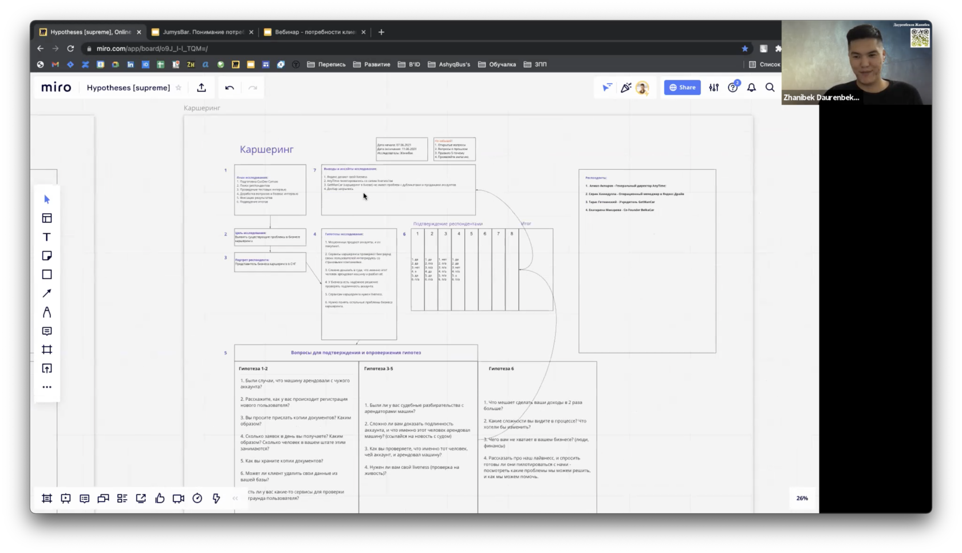Open the Развитие bookmarks folder
Image resolution: width=962 pixels, height=553 pixels.
coord(372,65)
